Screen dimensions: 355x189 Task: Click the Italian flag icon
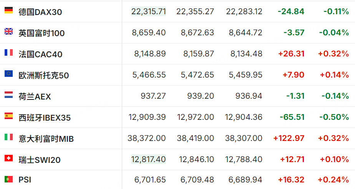(8, 137)
